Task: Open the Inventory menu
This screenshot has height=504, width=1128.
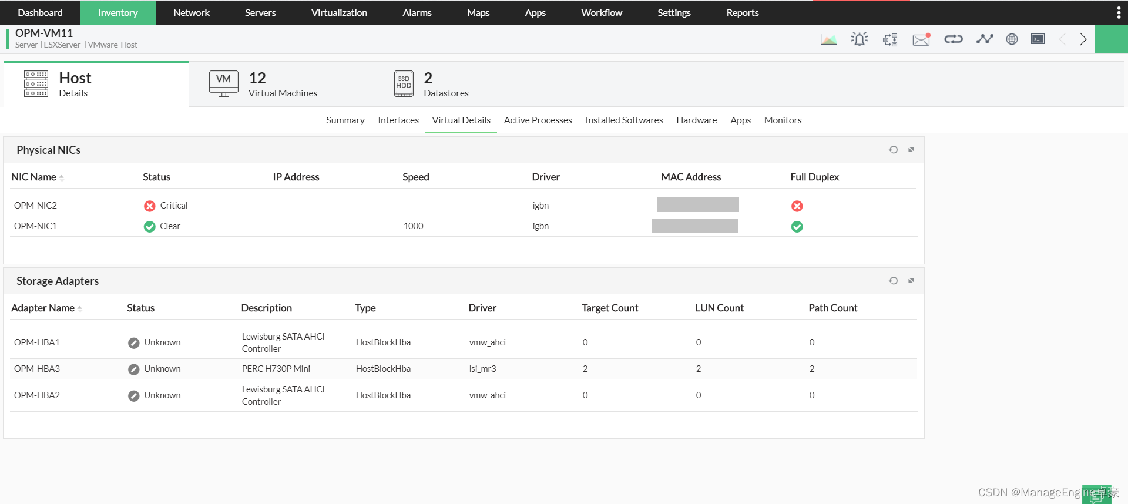Action: 118,12
